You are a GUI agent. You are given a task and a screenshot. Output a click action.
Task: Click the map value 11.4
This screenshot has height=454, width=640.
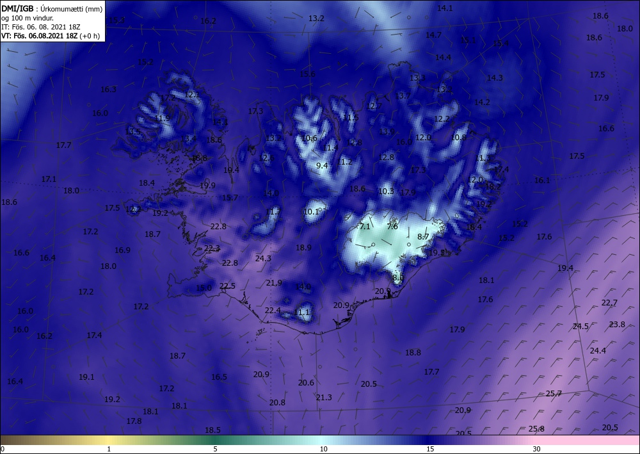[x=330, y=147]
